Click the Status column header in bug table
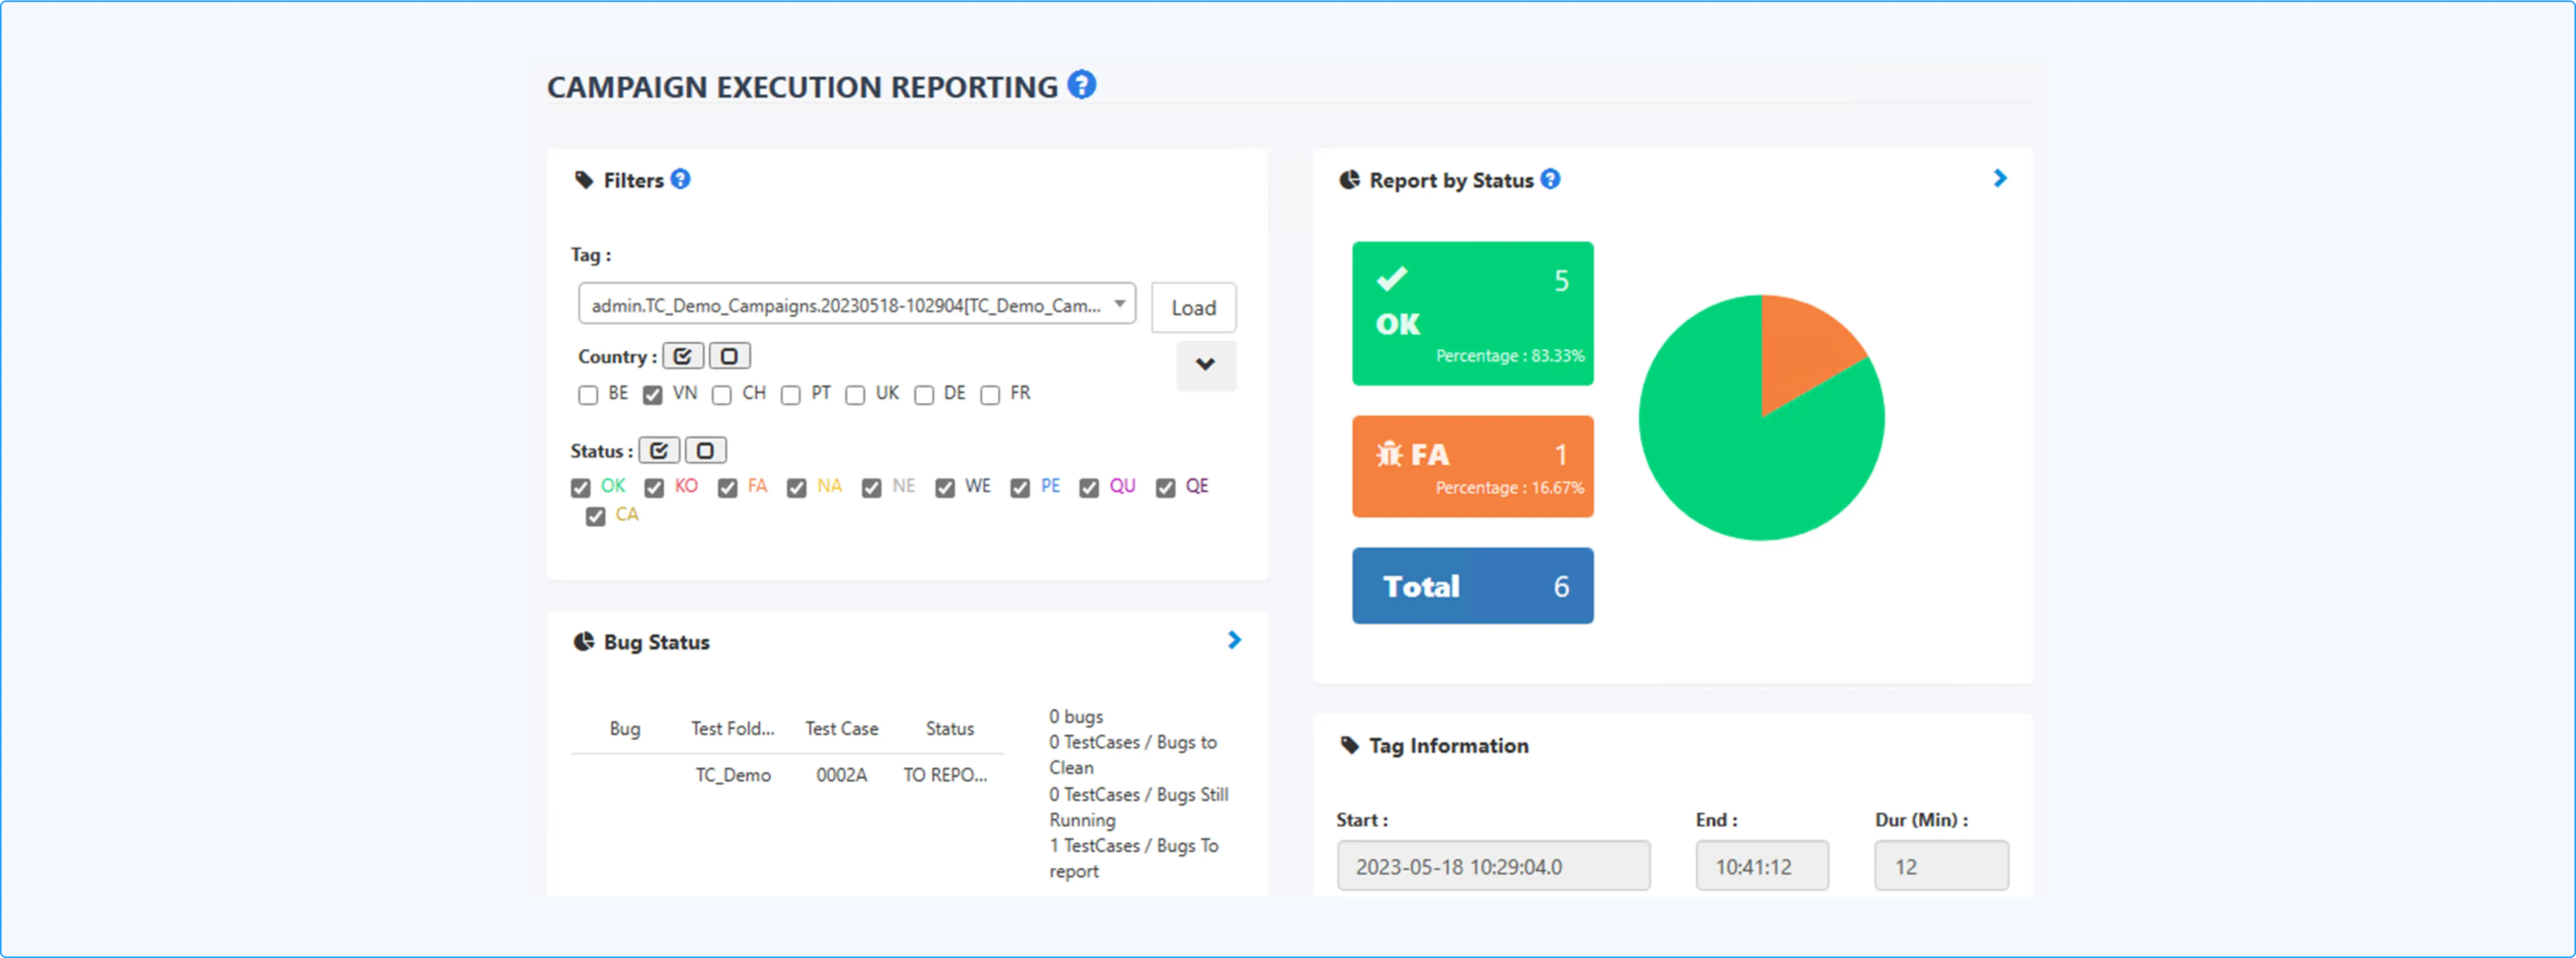This screenshot has width=2576, height=958. [x=950, y=729]
